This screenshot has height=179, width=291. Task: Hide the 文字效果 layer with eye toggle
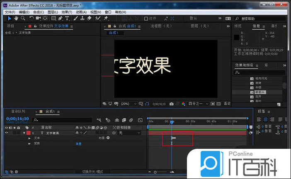[6, 133]
